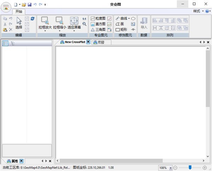This screenshot has width=212, height=171.
Task: Select the 拉框放大 zoom-in tool
Action: click(45, 23)
